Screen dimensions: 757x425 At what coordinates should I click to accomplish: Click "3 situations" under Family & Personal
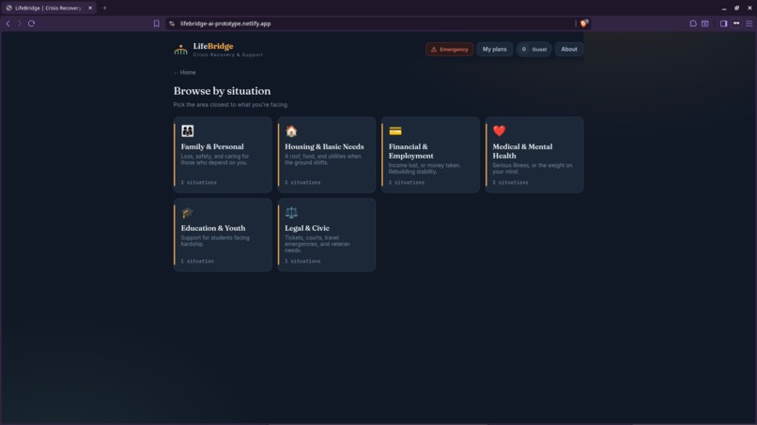click(198, 183)
